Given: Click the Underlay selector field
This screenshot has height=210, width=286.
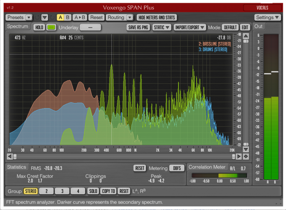Looking at the screenshot, I should click(90, 27).
